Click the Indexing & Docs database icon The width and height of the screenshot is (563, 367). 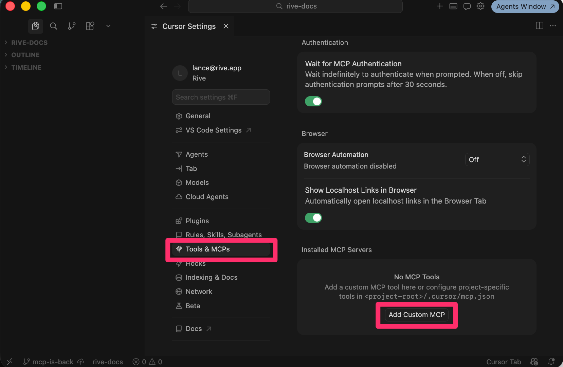179,278
